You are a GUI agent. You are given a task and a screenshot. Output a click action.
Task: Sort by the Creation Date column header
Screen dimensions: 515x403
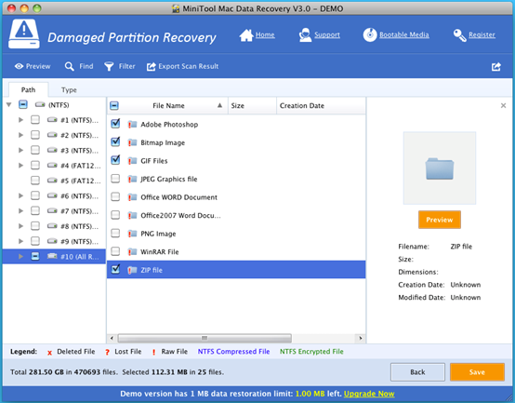[x=321, y=105]
